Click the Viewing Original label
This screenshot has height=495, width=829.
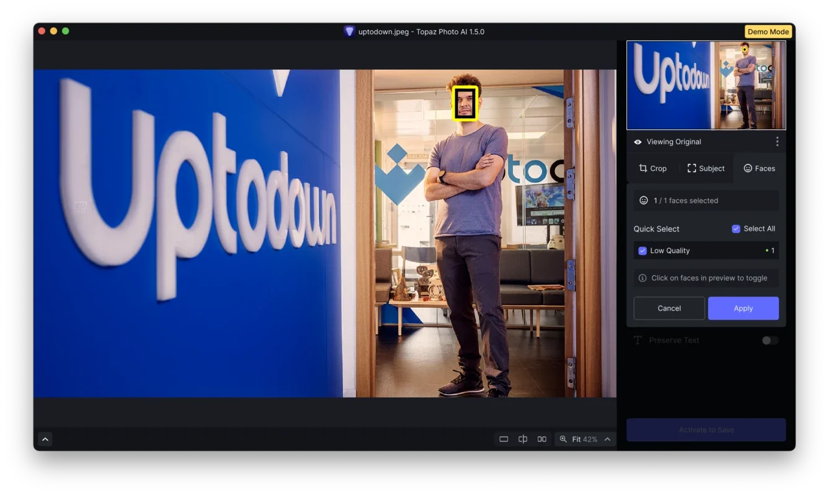coord(673,142)
